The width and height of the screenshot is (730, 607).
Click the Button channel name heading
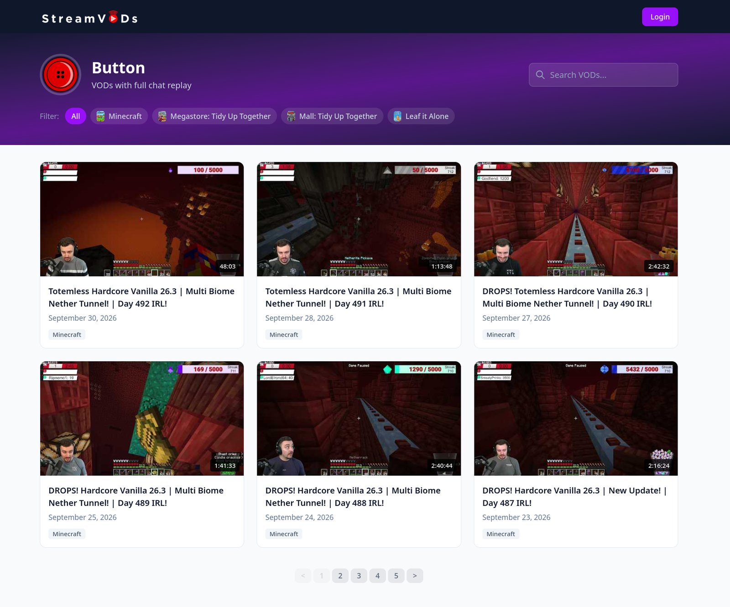click(119, 68)
